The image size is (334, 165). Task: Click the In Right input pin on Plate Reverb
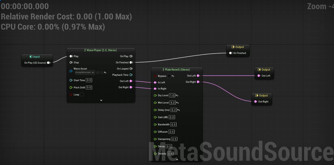coord(155,88)
